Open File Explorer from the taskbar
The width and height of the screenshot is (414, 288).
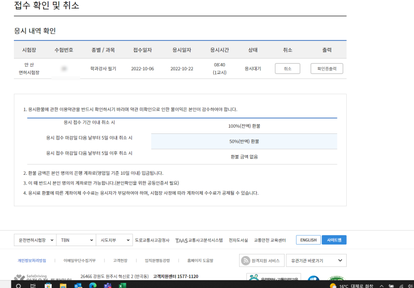63,285
